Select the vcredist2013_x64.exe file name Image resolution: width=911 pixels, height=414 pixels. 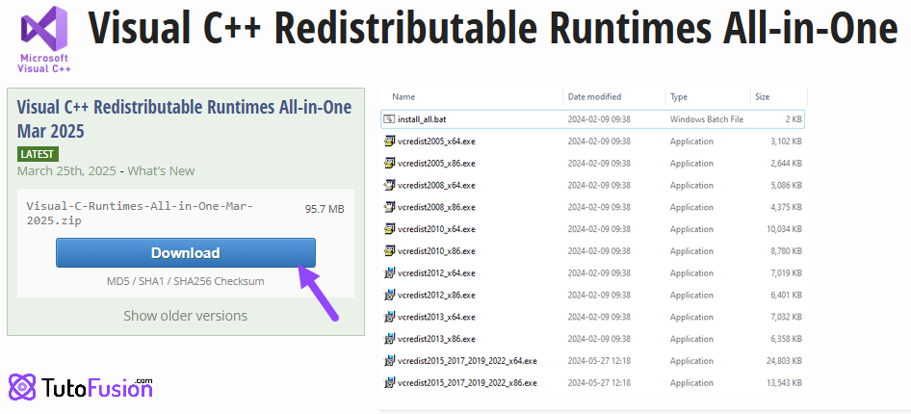click(x=436, y=317)
